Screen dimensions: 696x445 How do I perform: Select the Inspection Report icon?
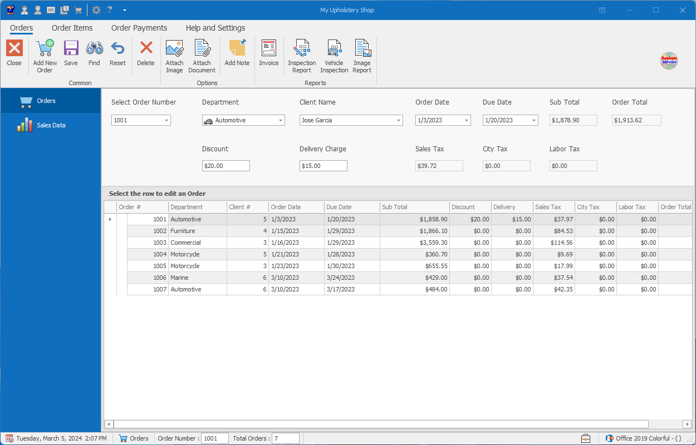(301, 54)
